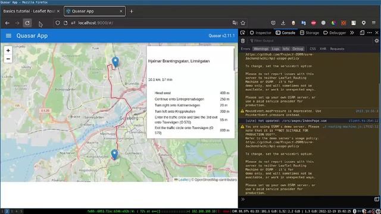
Task: Toggle the Errors console filter
Action: click(245, 49)
